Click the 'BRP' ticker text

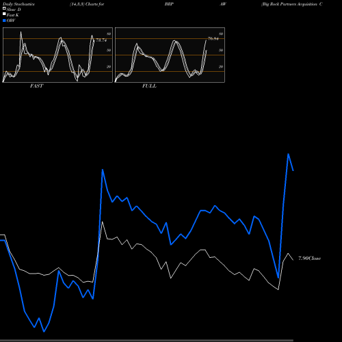[x=169, y=4]
